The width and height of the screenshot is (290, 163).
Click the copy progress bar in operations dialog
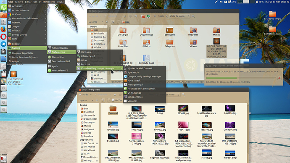coord(241,78)
